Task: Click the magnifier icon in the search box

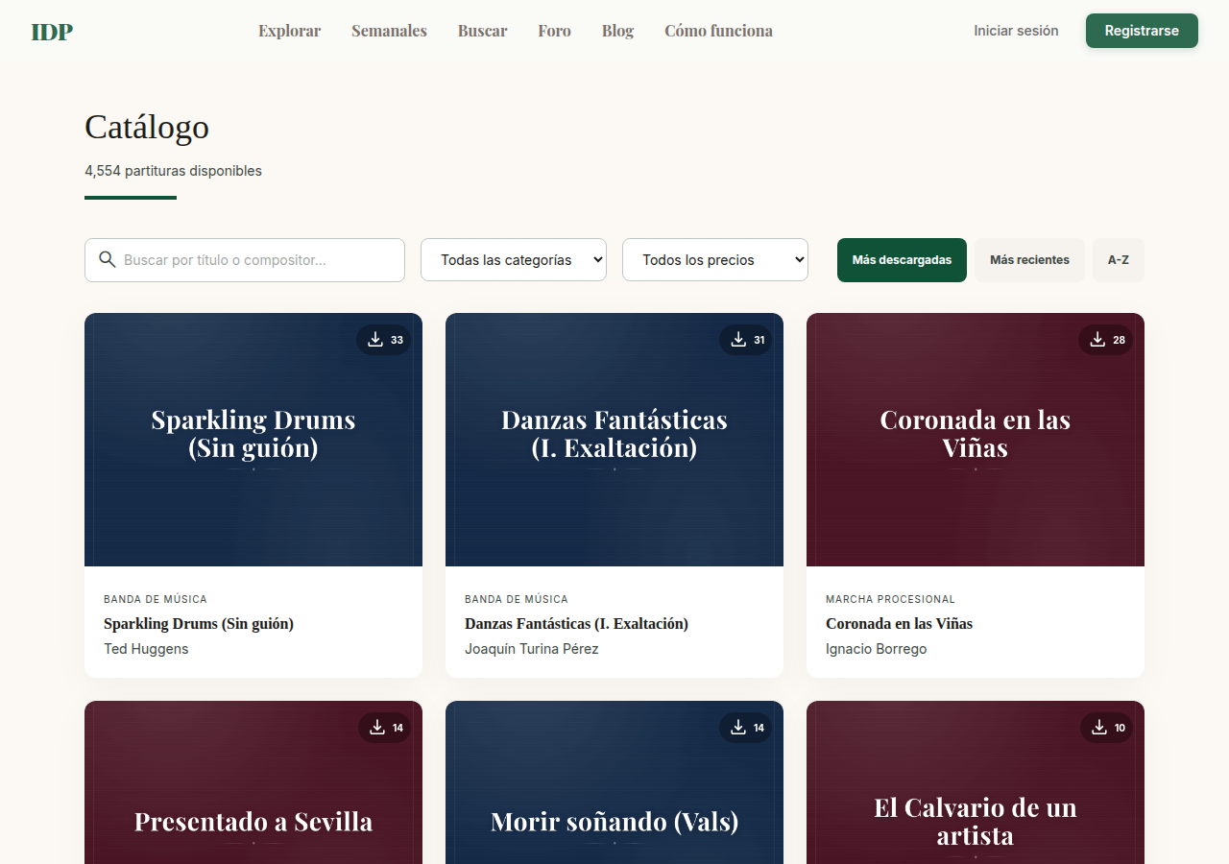Action: coord(108,259)
